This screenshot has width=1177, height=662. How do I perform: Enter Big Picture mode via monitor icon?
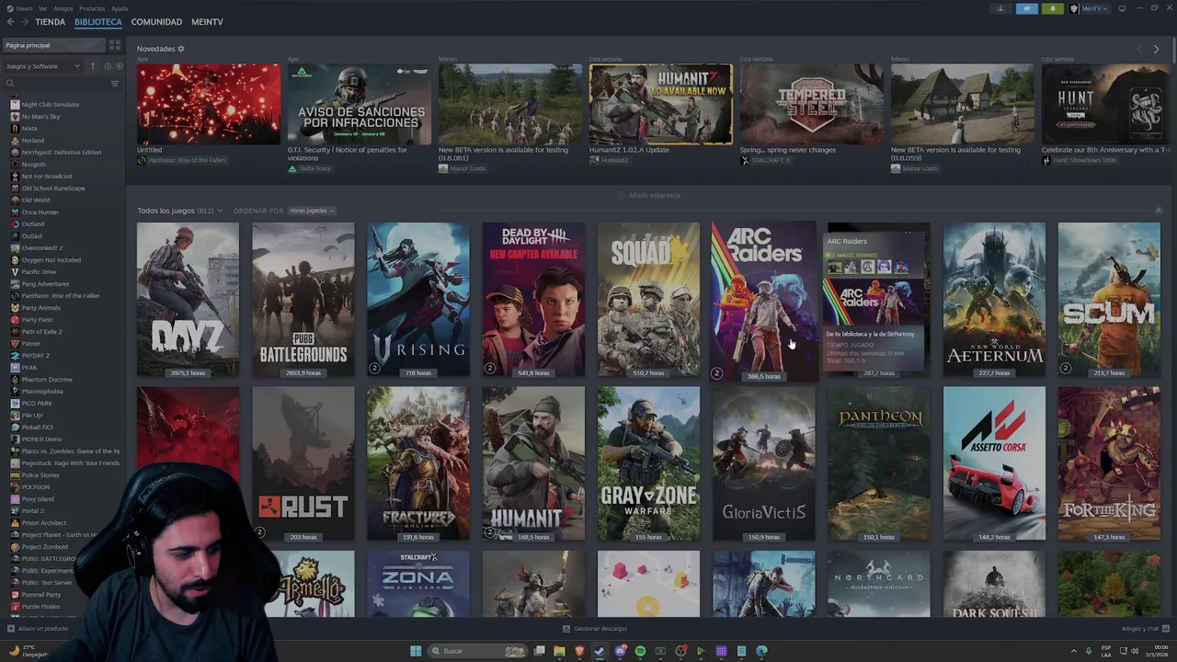click(1121, 8)
